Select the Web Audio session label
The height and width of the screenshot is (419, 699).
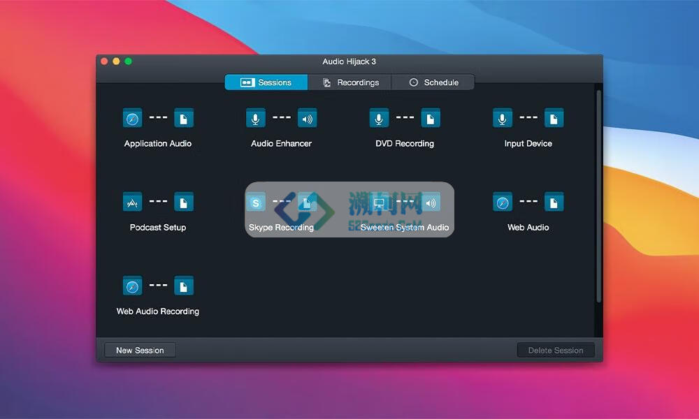click(528, 227)
